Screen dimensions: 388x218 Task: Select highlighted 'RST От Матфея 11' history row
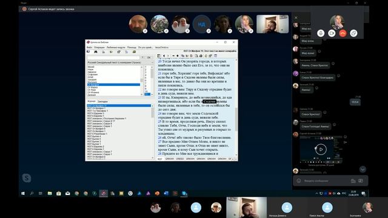[119, 105]
